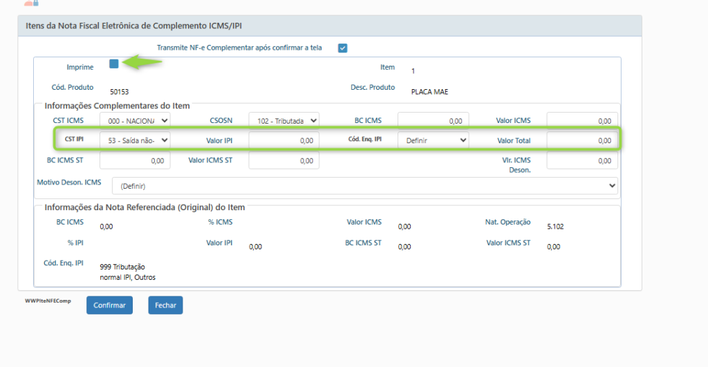The image size is (708, 367).
Task: Click the Vlr. ICMS Deson. input field
Action: pos(581,160)
